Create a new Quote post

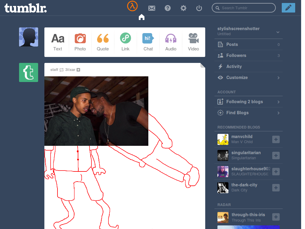(x=103, y=42)
